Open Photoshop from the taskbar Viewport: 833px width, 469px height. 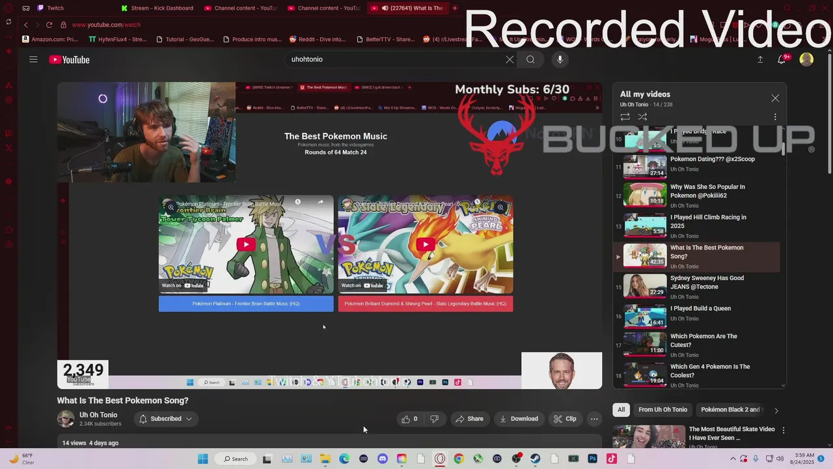[592, 459]
